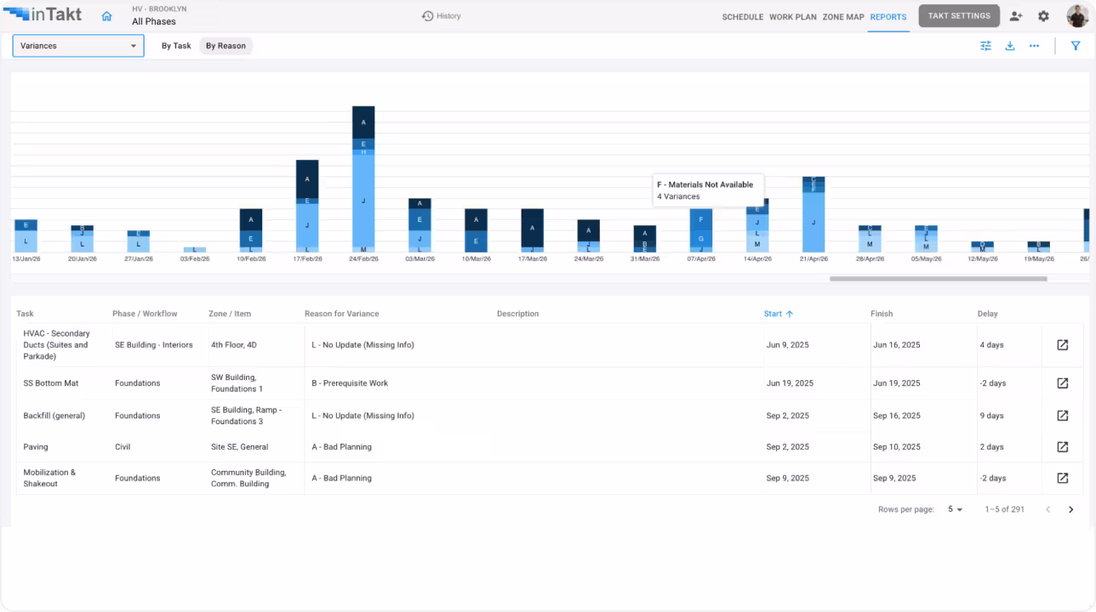Sort by Zone / Item column header
The height and width of the screenshot is (612, 1096).
(x=230, y=314)
